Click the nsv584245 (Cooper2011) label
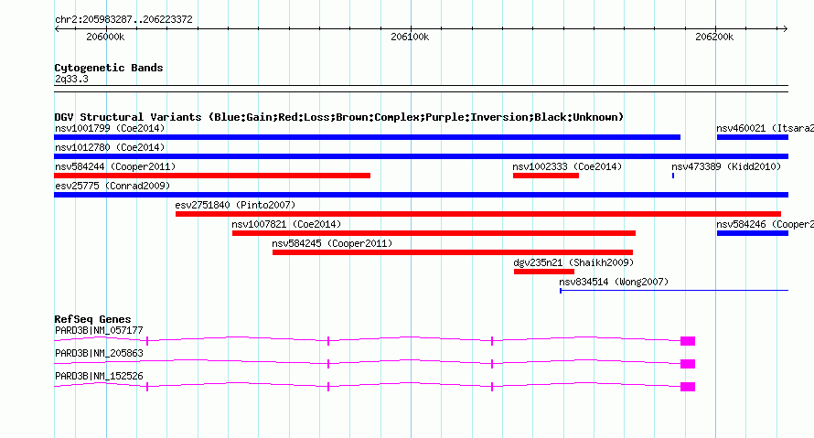The height and width of the screenshot is (438, 814). click(x=332, y=243)
